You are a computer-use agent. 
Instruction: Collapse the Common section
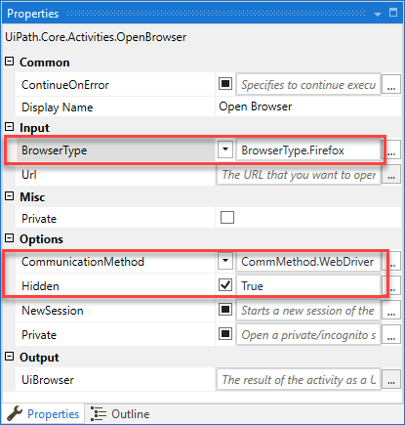pyautogui.click(x=10, y=61)
